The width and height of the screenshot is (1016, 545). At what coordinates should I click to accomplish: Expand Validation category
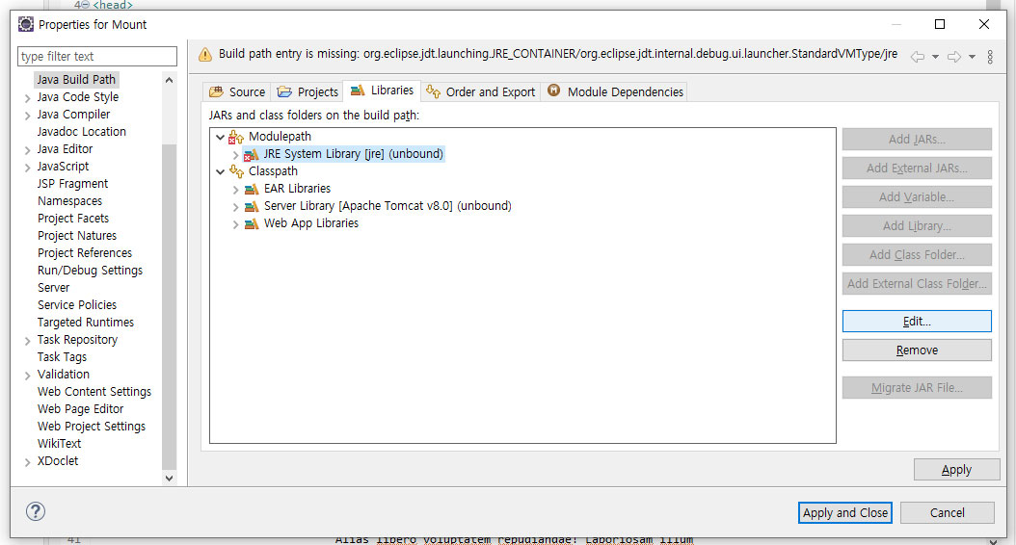tap(27, 376)
